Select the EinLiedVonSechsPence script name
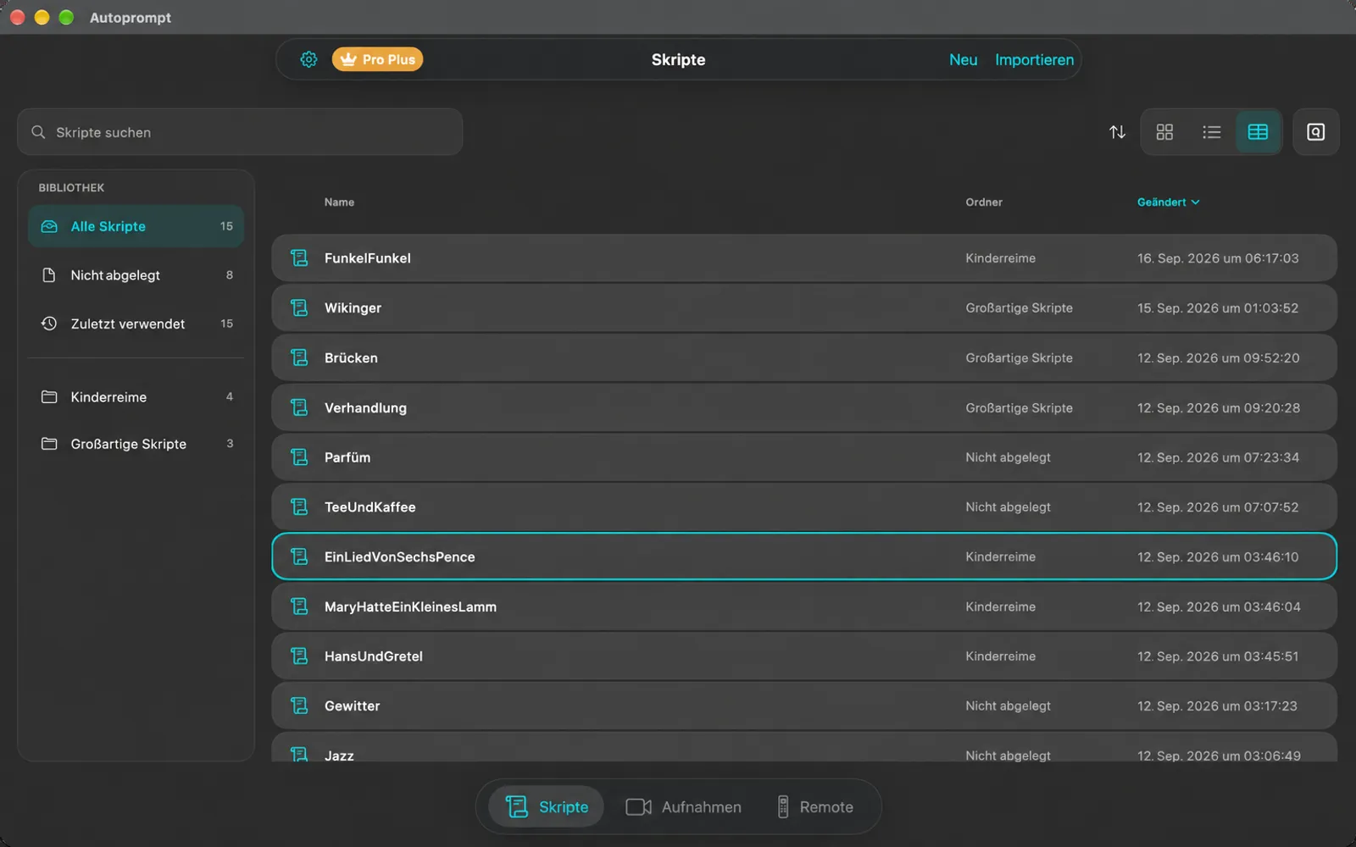 click(x=399, y=556)
